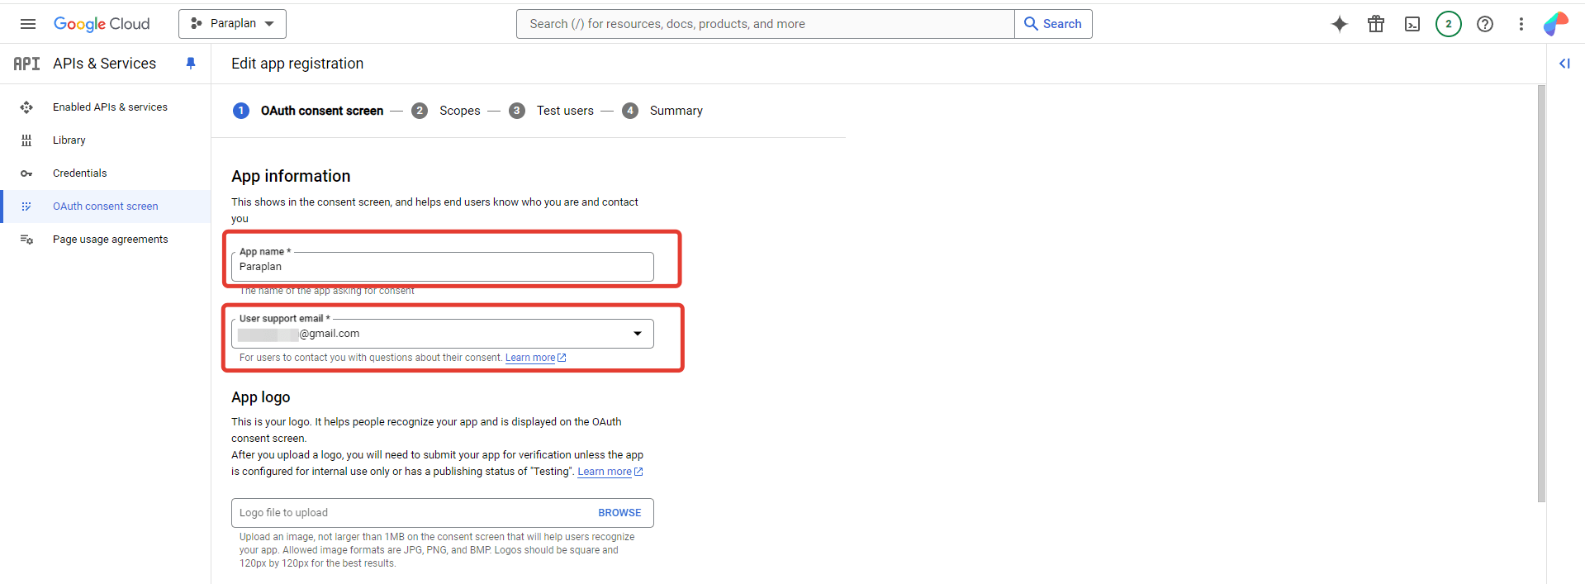This screenshot has height=584, width=1585.
Task: Click the BROWSE button for logo upload
Action: 619,513
